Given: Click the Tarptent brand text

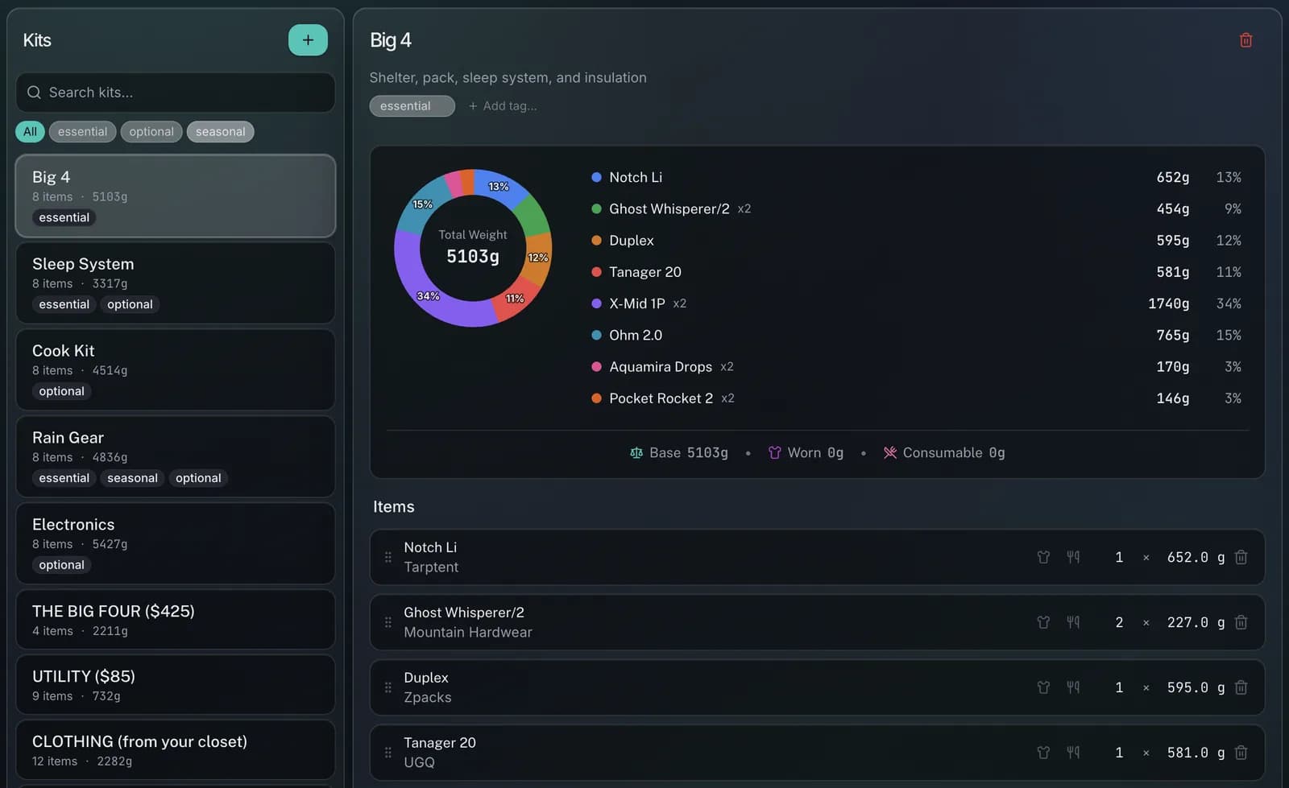Looking at the screenshot, I should coord(431,567).
